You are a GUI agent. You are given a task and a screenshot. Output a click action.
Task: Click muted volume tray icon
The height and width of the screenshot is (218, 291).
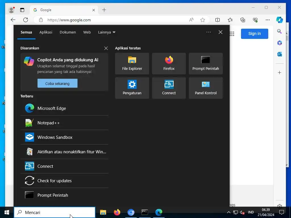point(242,212)
